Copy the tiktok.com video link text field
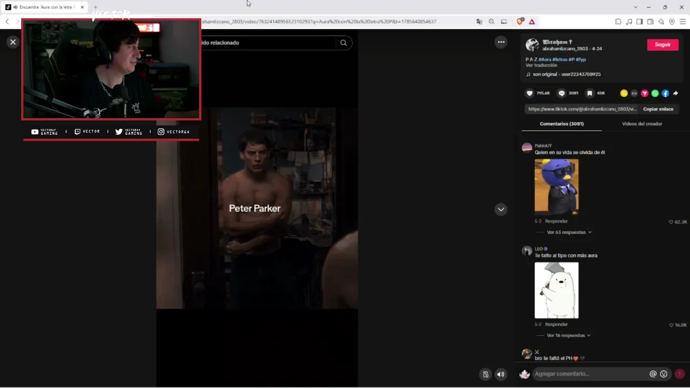690x388 pixels. [x=582, y=109]
